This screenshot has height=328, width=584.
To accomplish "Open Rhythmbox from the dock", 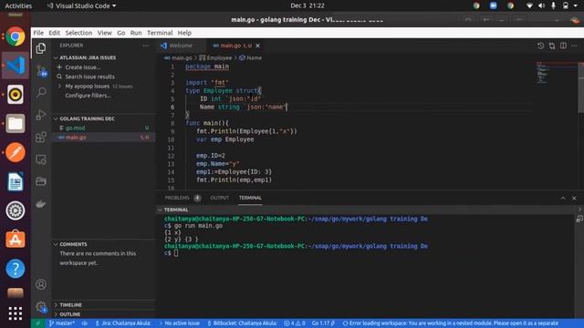I will click(x=16, y=95).
